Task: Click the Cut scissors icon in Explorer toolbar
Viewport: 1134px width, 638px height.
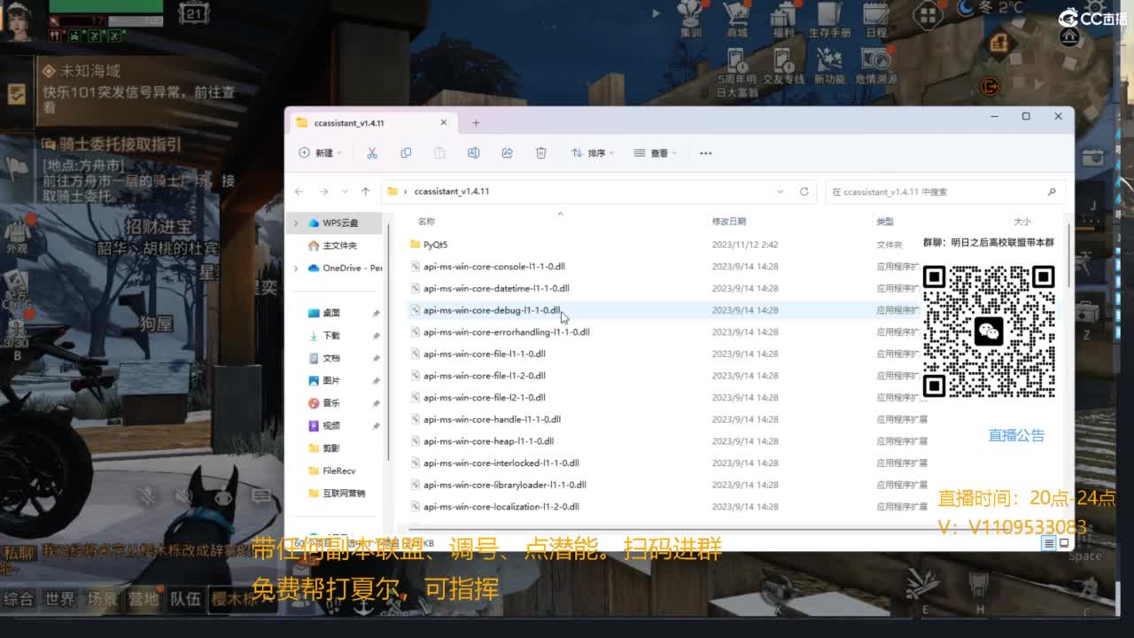Action: (x=372, y=153)
